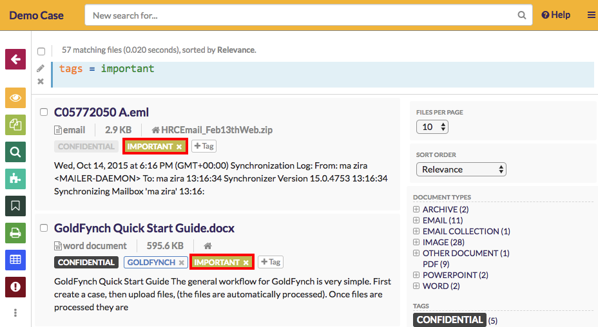This screenshot has width=598, height=327.
Task: Open GoldFynch Quick Start Guide.docx
Action: [x=144, y=228]
